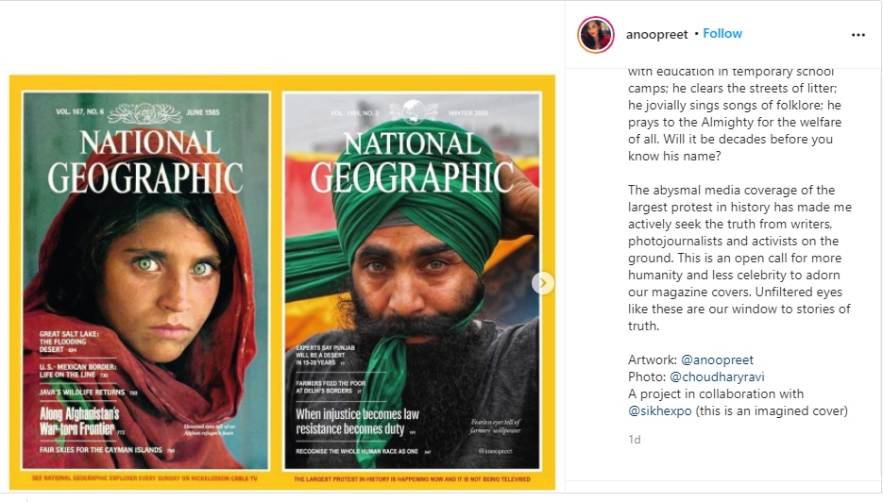Open the anoopreet username in the post header
Viewport: 883px width, 502px height.
click(x=655, y=34)
